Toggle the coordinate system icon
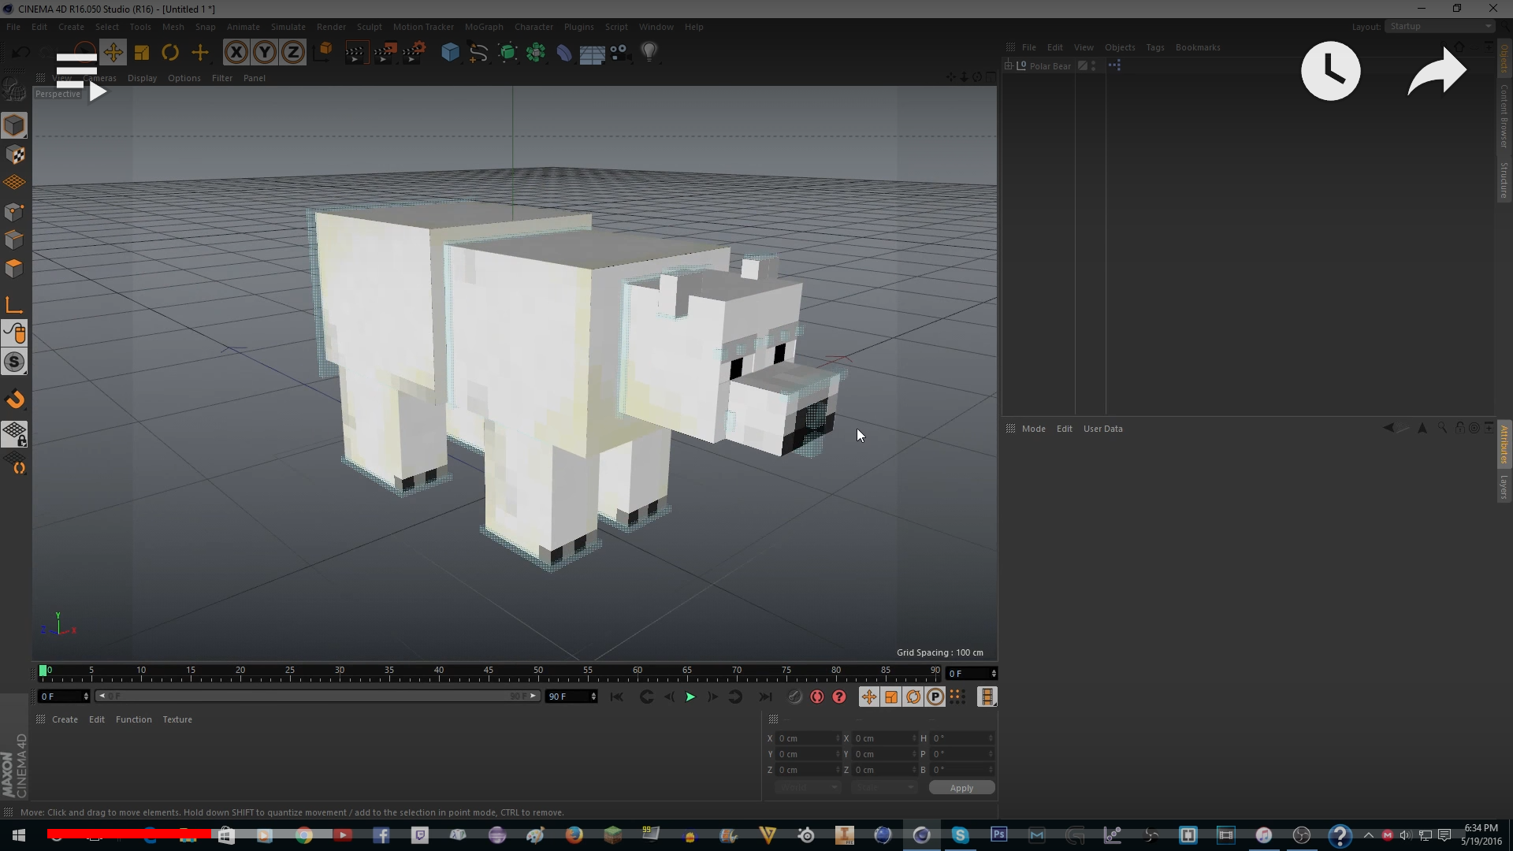1513x851 pixels. (323, 53)
